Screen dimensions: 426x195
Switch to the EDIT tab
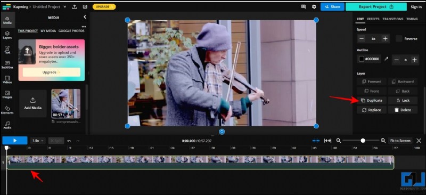coord(361,19)
